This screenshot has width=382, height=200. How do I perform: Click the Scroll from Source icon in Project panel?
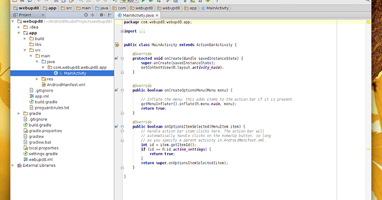tap(86, 15)
